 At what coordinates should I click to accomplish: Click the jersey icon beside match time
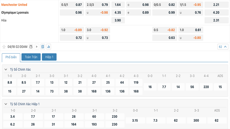[x=31, y=47]
